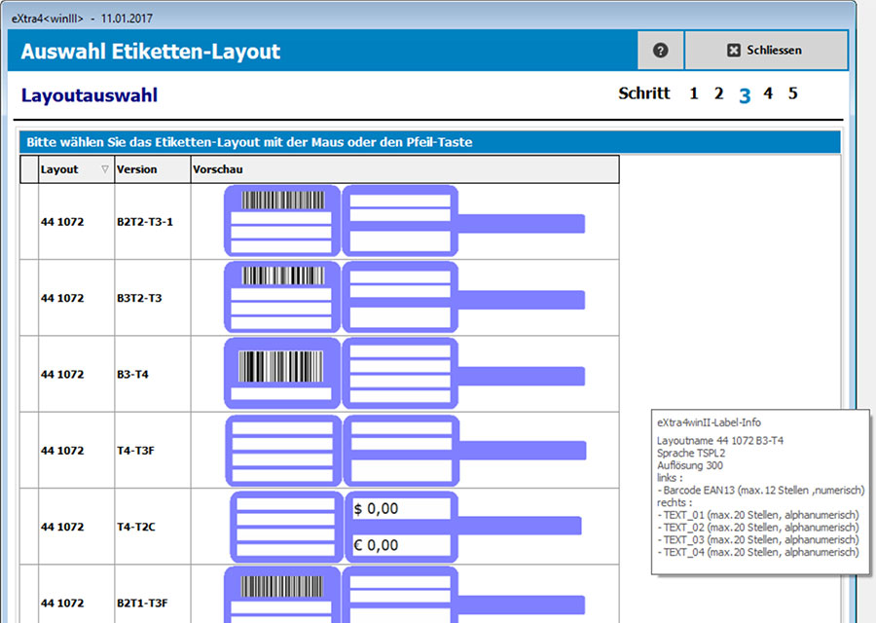Click the € 0,00 price field in T4-T2C preview

coord(399,546)
